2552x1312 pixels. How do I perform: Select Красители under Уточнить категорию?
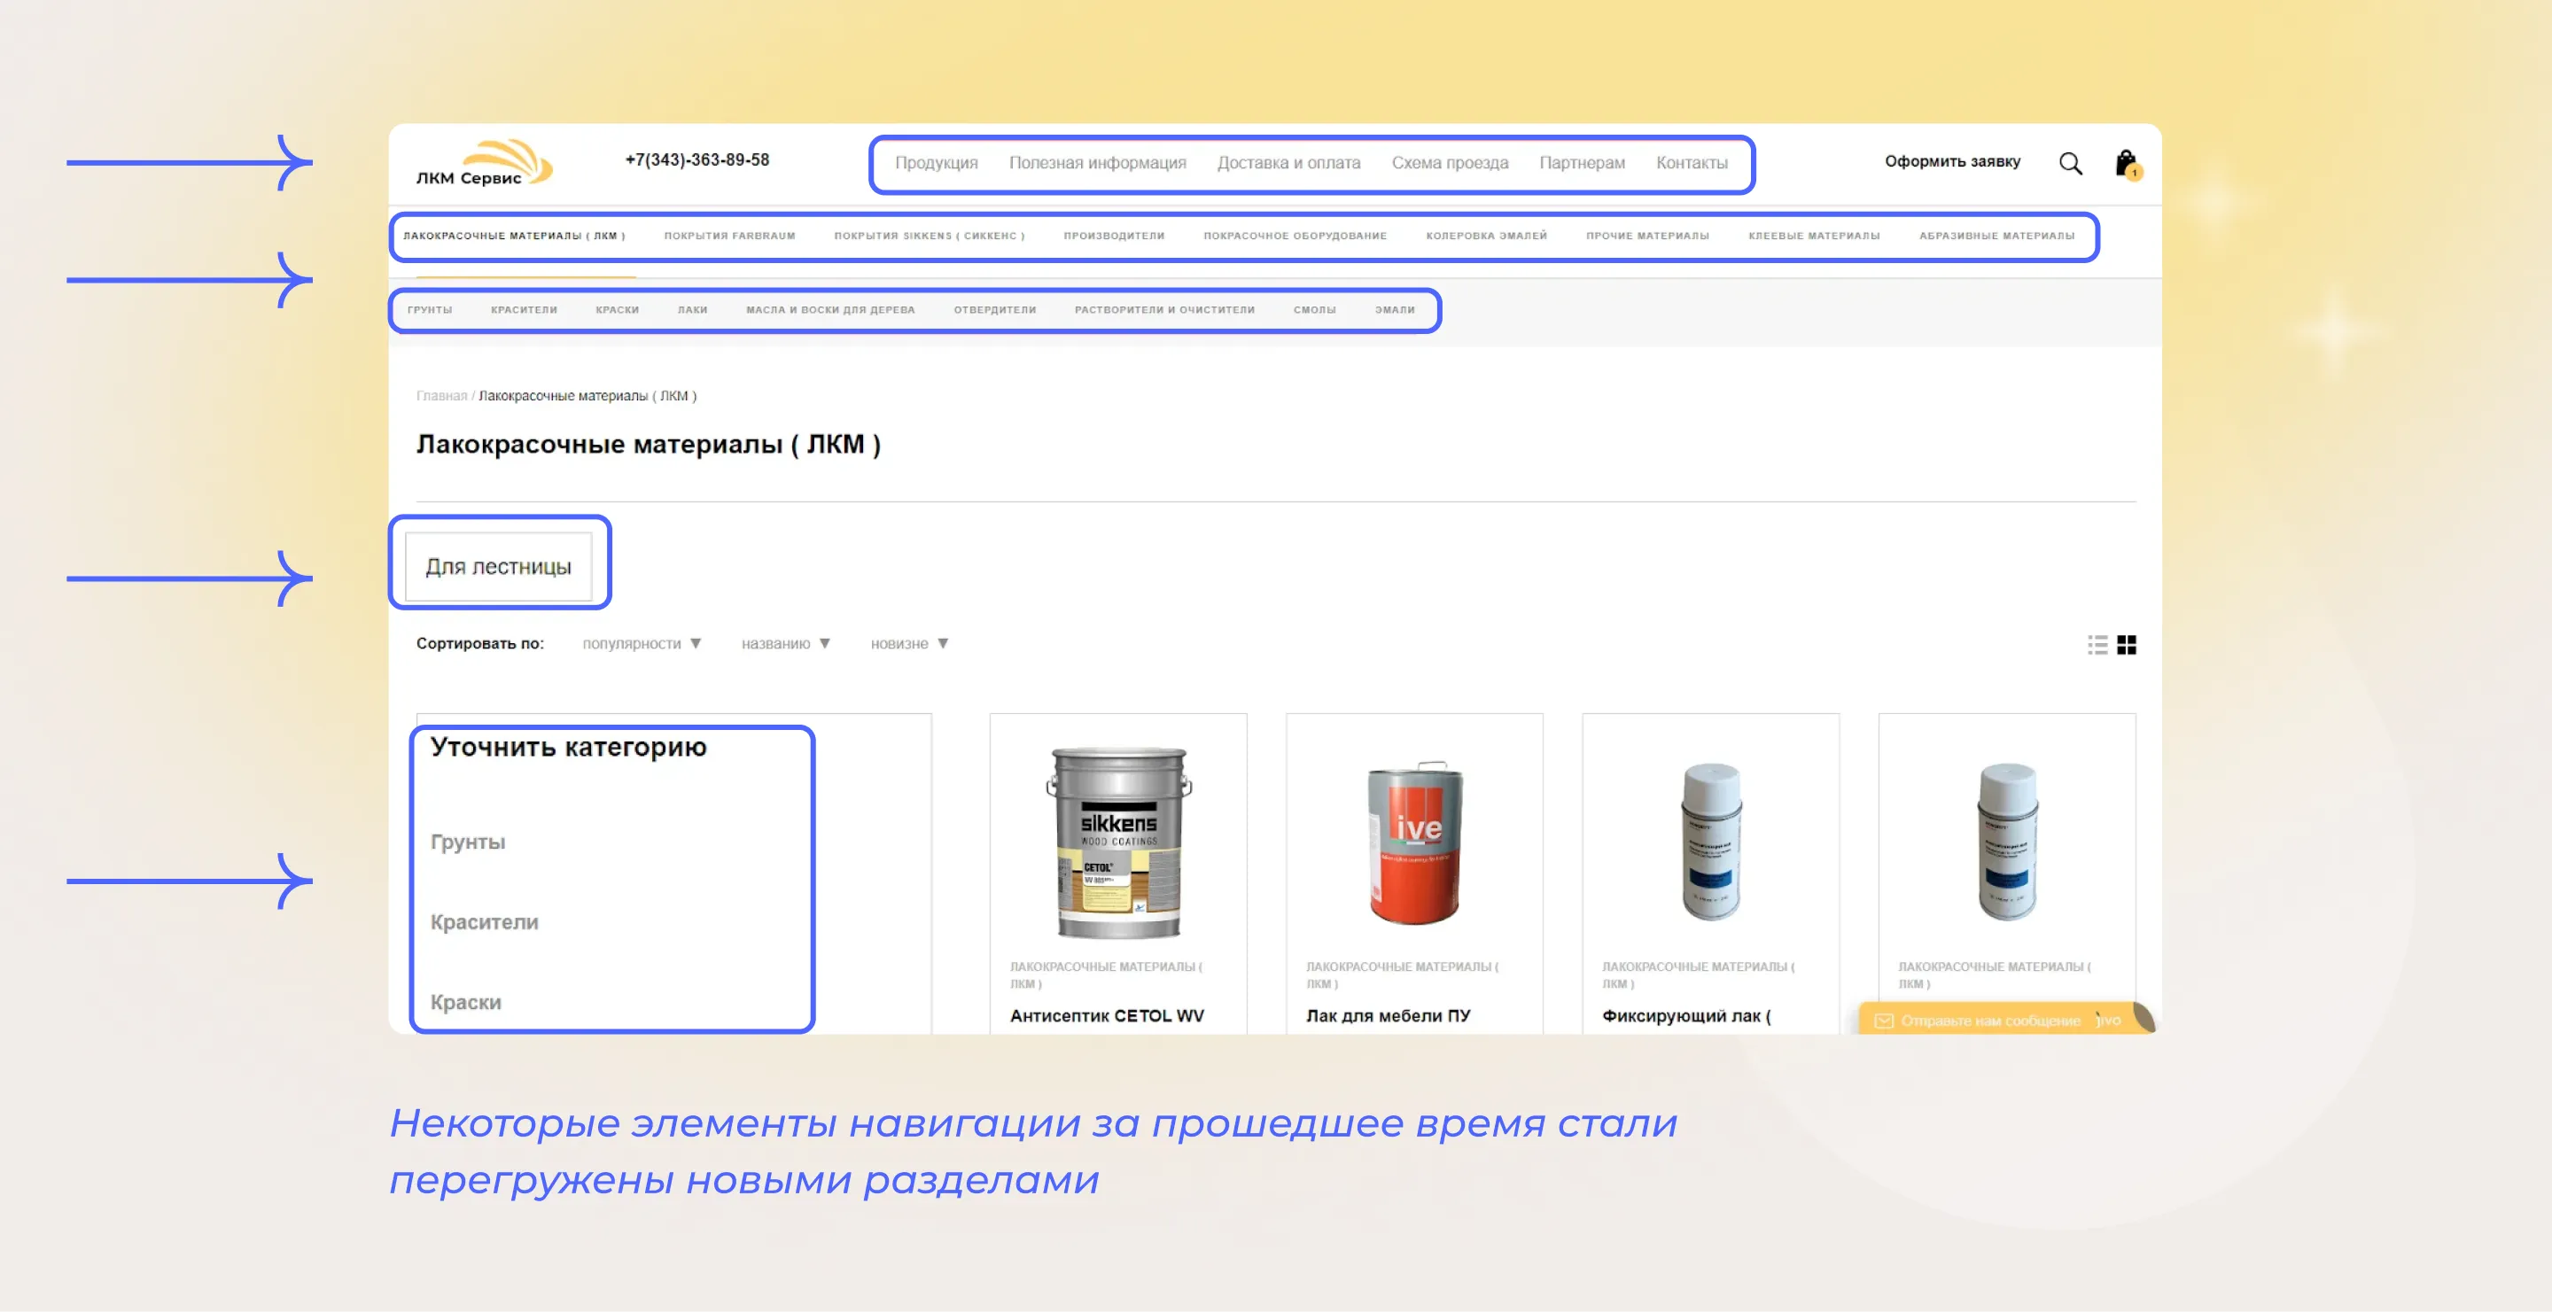coord(485,922)
